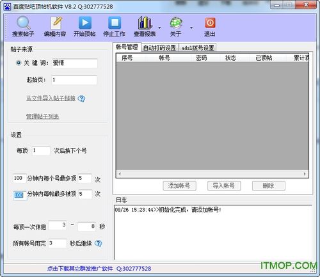The image size is (320, 277).
Task: Click the Baidu paw icon in the title bar
Action: click(7, 7)
